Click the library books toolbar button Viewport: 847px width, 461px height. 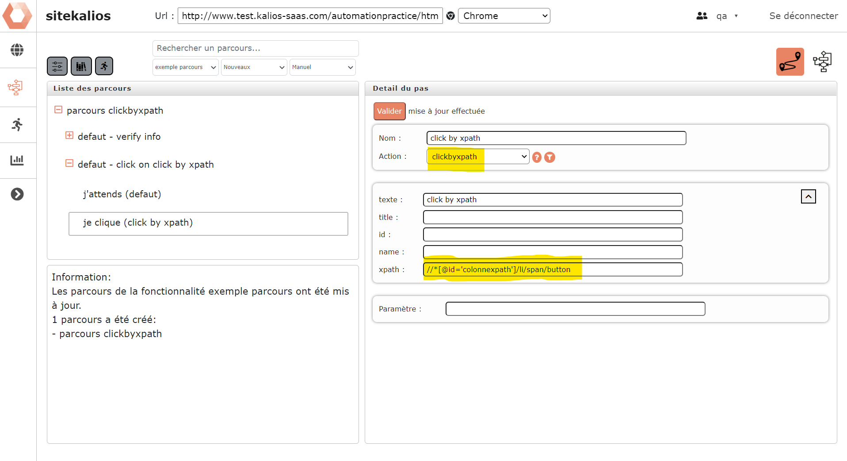pyautogui.click(x=81, y=66)
